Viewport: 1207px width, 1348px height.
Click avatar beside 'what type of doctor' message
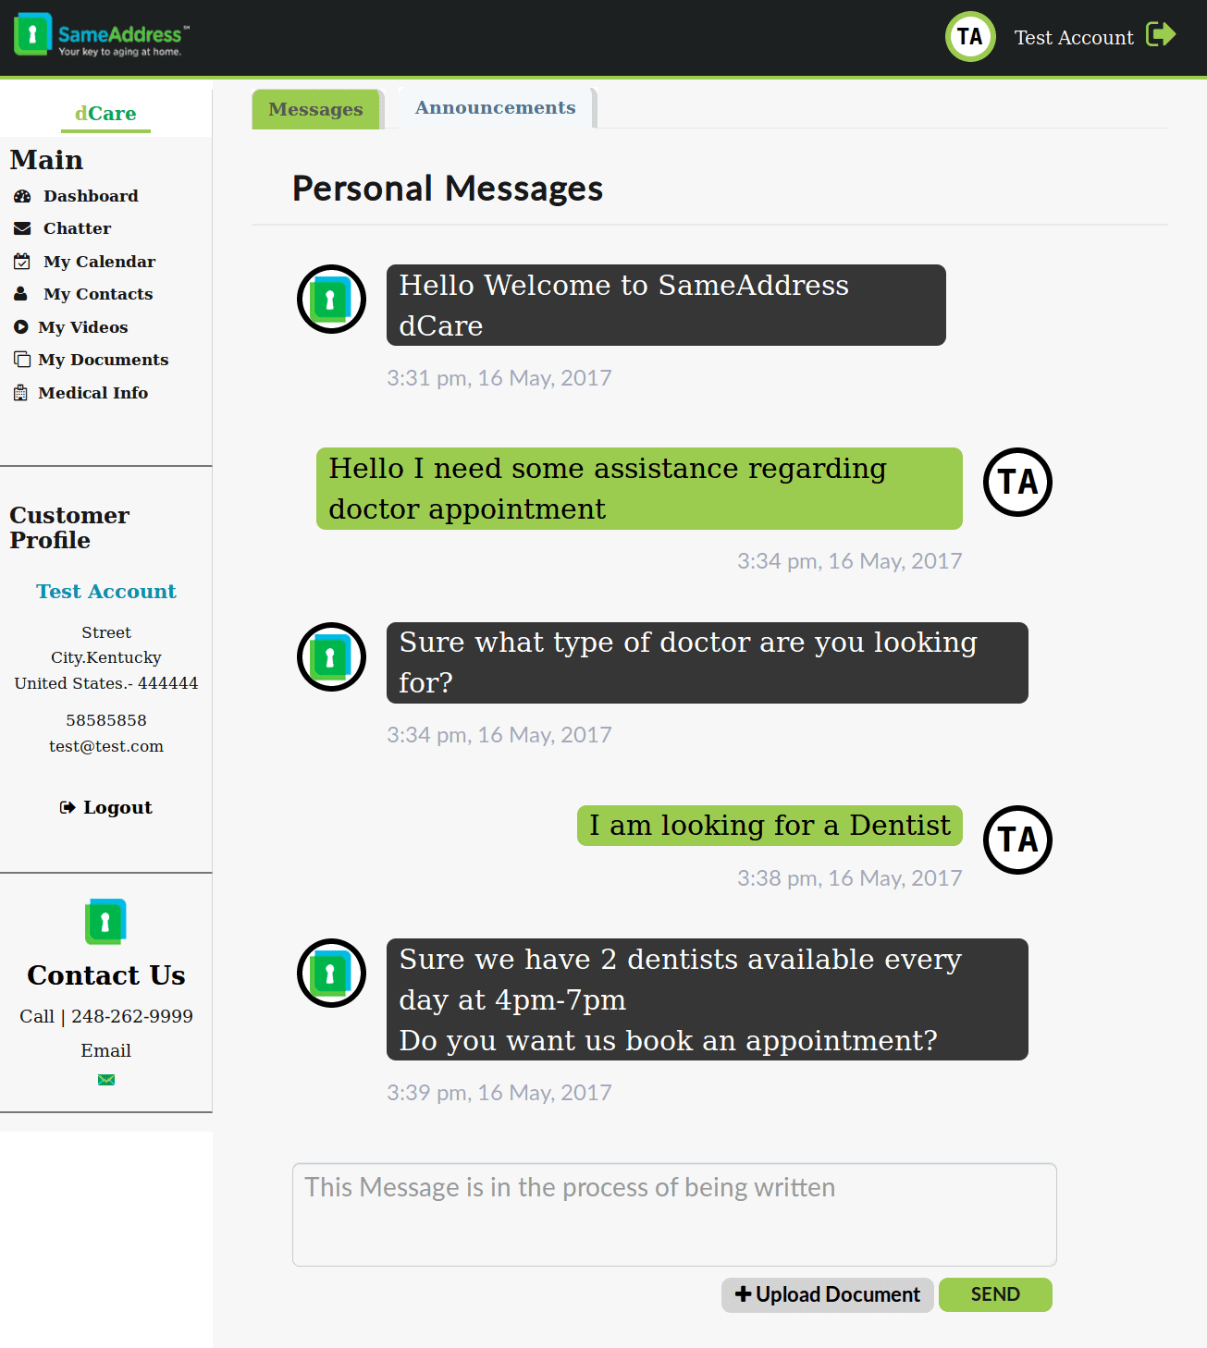pos(331,657)
